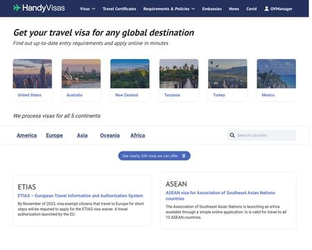
Task: Select the Turkey balloons thumbnail
Action: [227, 74]
